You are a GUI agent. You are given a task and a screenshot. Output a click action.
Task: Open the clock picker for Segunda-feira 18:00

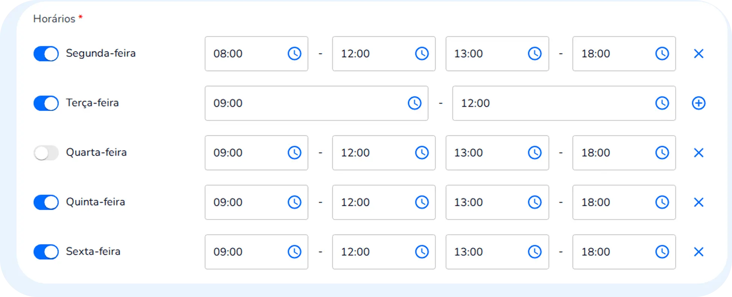(x=662, y=54)
